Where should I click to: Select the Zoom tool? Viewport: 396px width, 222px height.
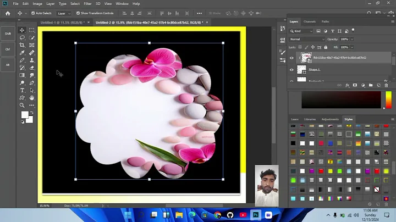(x=22, y=105)
